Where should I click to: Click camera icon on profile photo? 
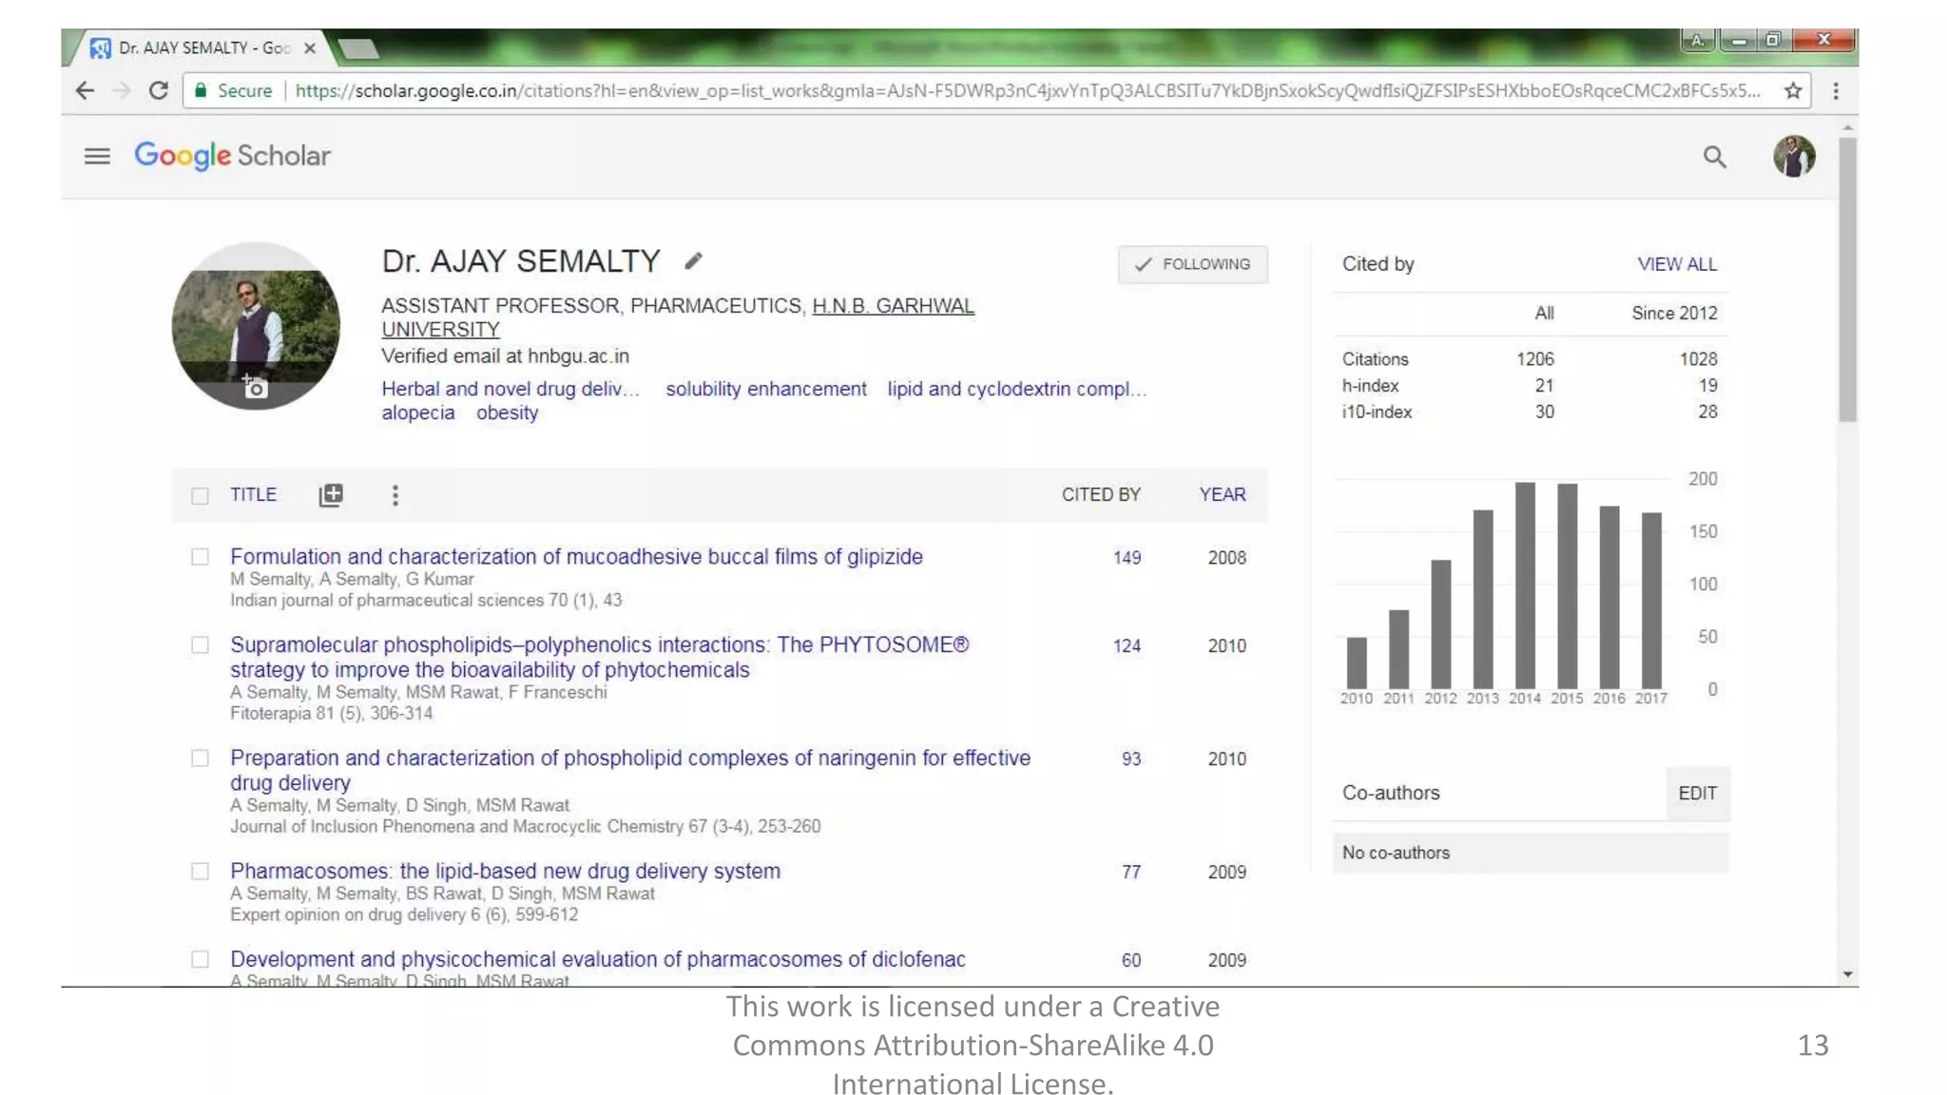point(255,388)
